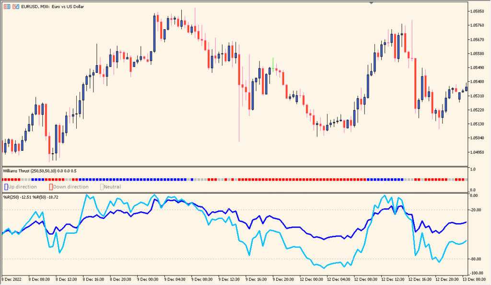
Task: Select the Neutral legend label
Action: [x=112, y=187]
